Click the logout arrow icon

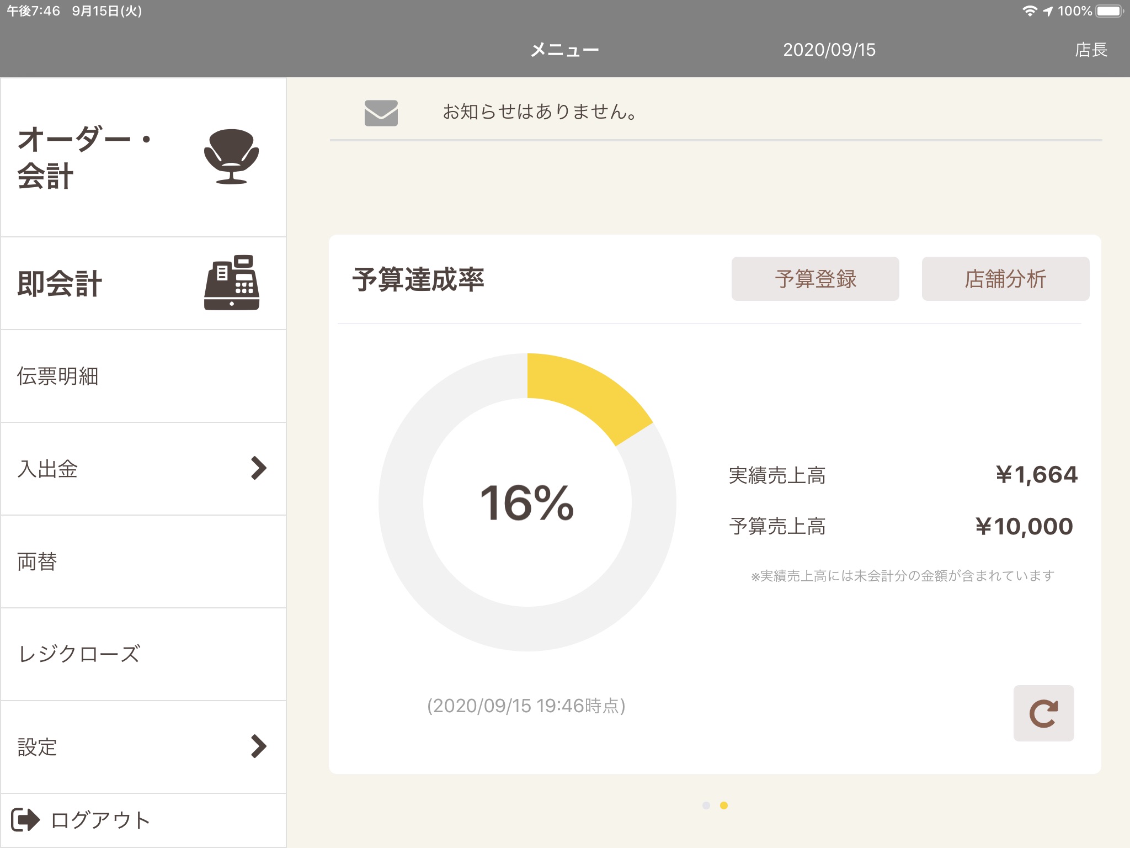tap(25, 819)
